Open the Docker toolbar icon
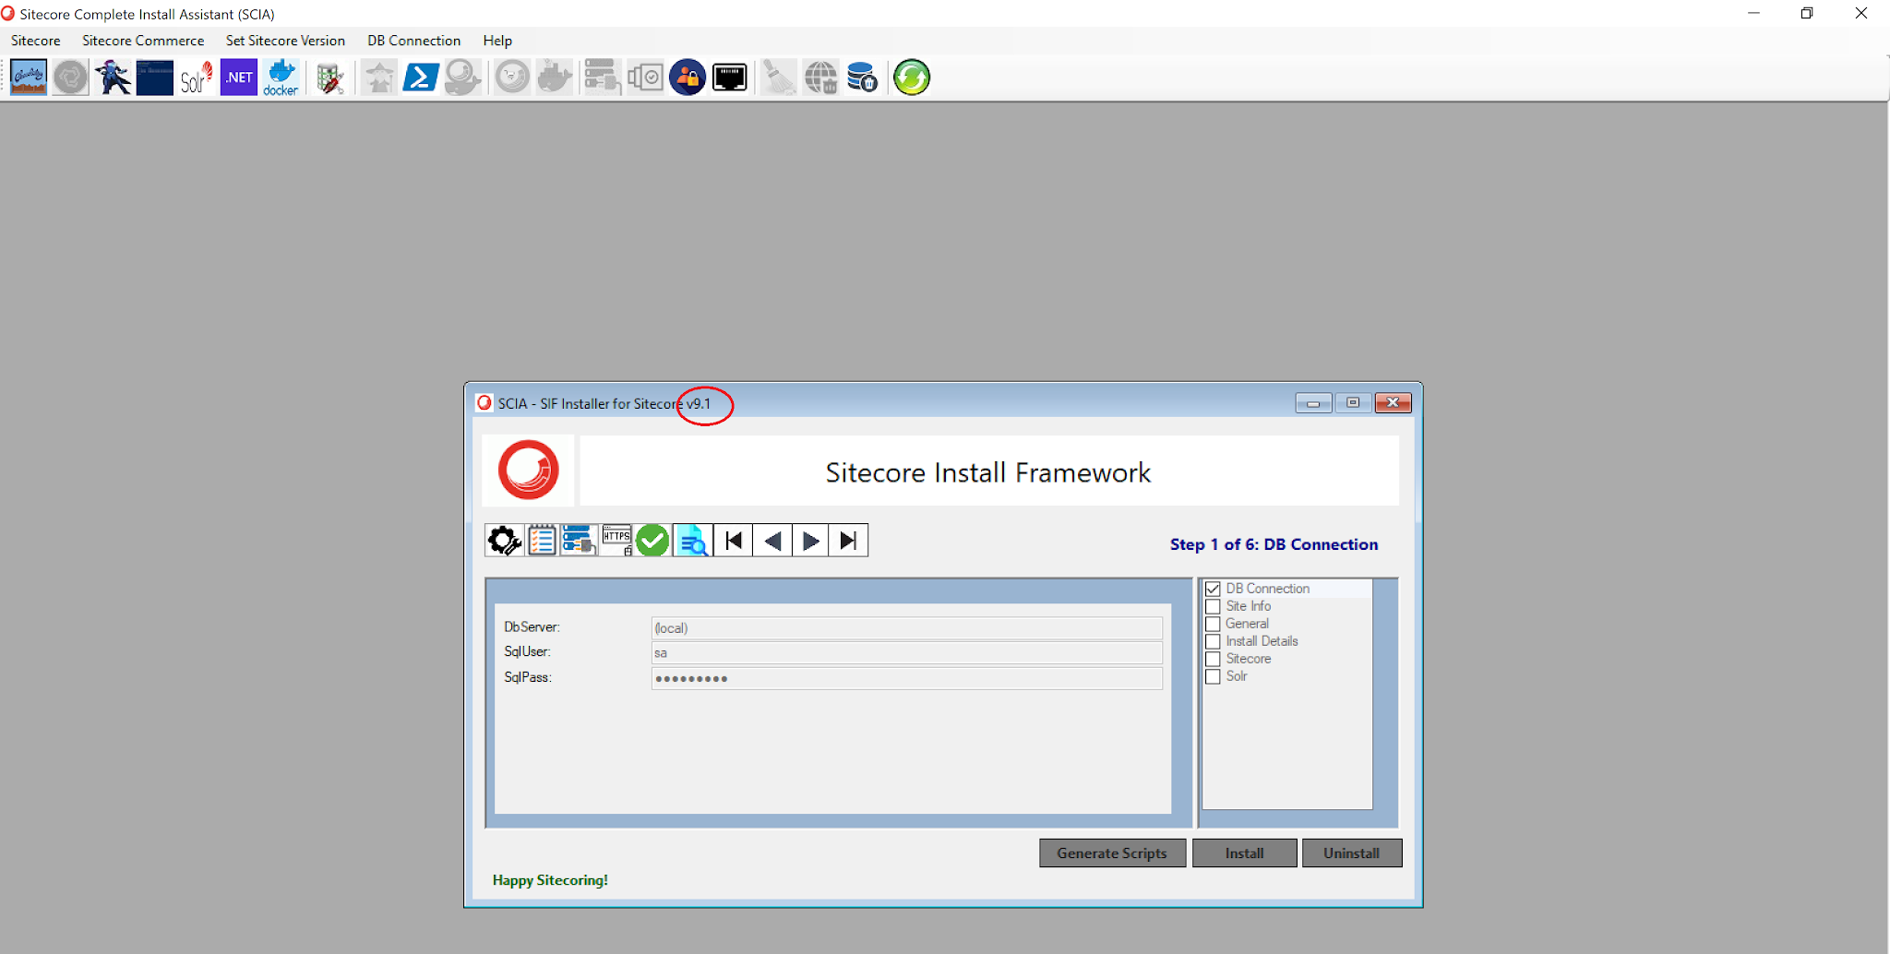Viewport: 1890px width, 954px height. coord(281,78)
